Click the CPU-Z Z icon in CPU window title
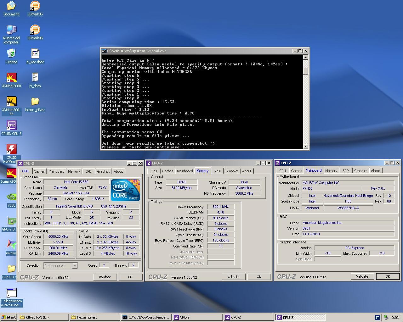Screen dimensions: 403x322 click(20, 164)
